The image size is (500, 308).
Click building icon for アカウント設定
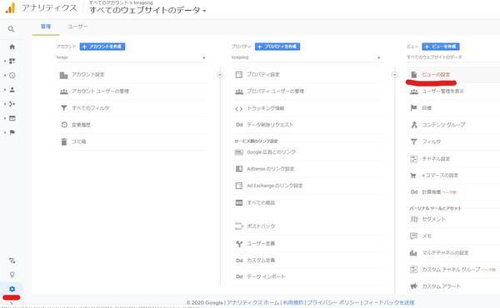pyautogui.click(x=64, y=75)
